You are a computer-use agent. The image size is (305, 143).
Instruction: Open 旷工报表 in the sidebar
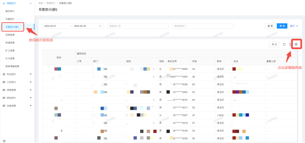pos(10,51)
